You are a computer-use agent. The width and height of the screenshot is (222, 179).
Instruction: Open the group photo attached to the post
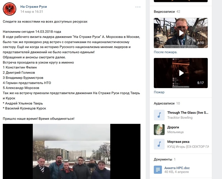(72, 151)
